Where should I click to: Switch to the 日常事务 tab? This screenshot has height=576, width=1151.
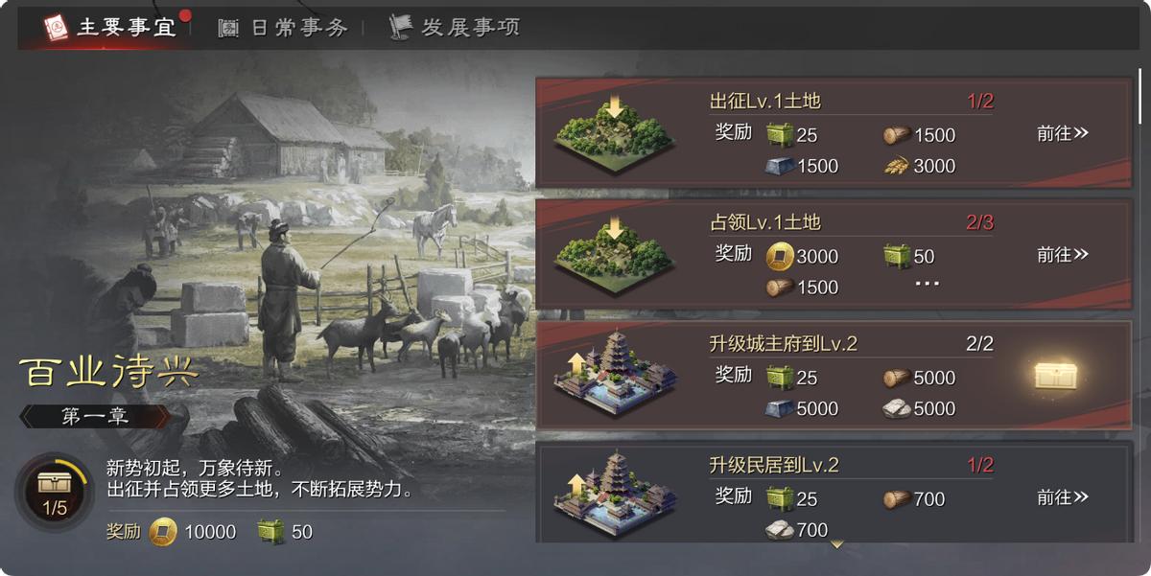(283, 28)
